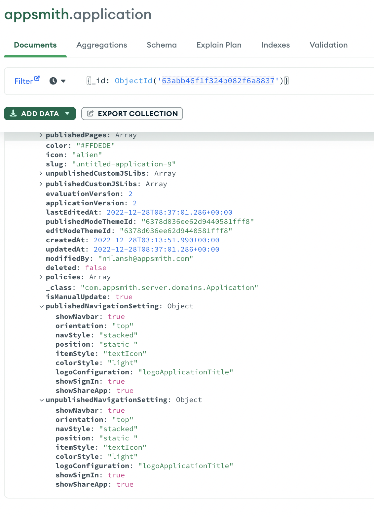Switch to the Documents tab

pyautogui.click(x=35, y=45)
